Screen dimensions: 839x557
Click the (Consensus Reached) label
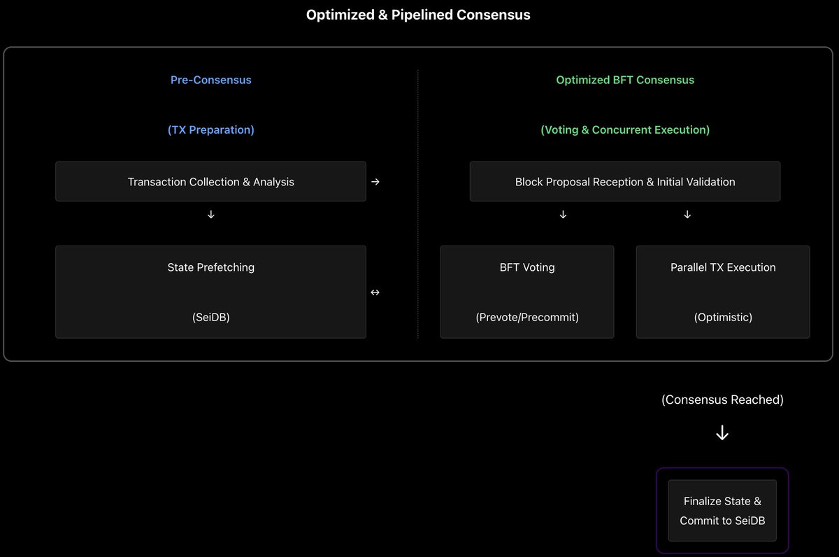point(722,400)
